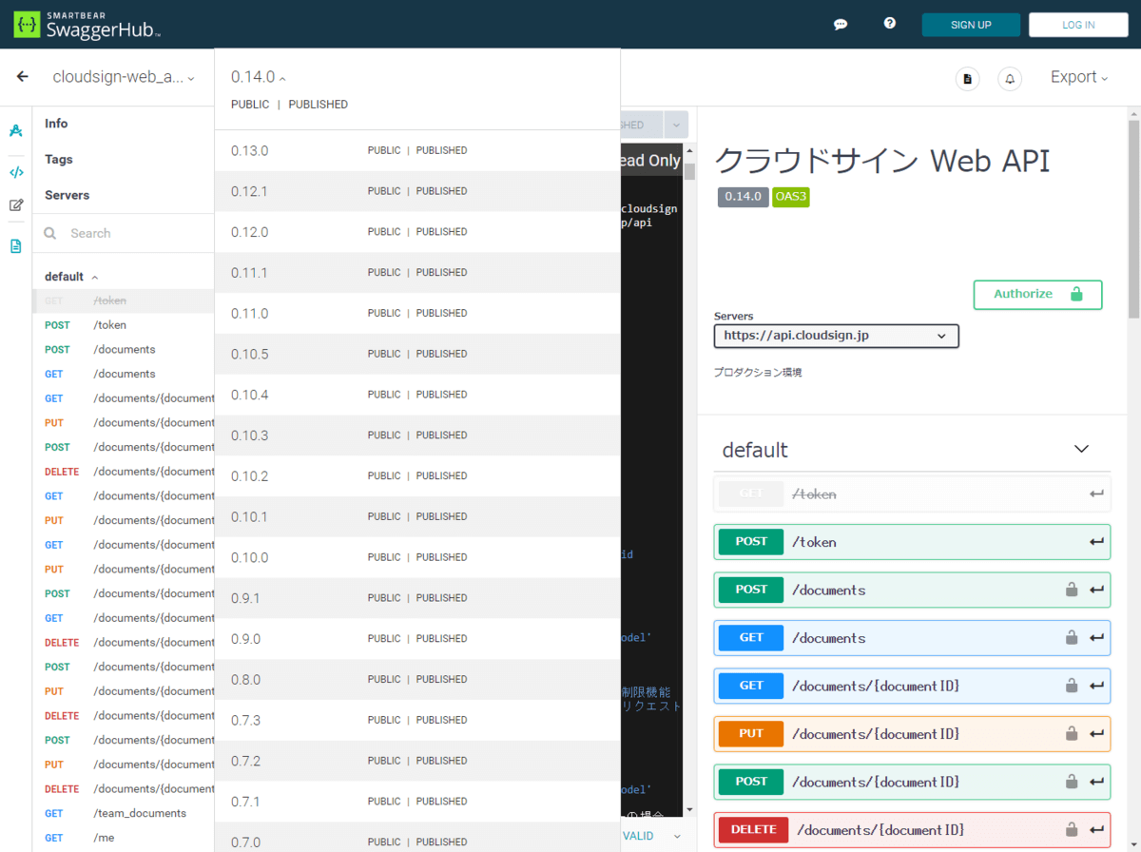Open the API documentation page icon
Screen dimensions: 1141x852
coord(968,79)
